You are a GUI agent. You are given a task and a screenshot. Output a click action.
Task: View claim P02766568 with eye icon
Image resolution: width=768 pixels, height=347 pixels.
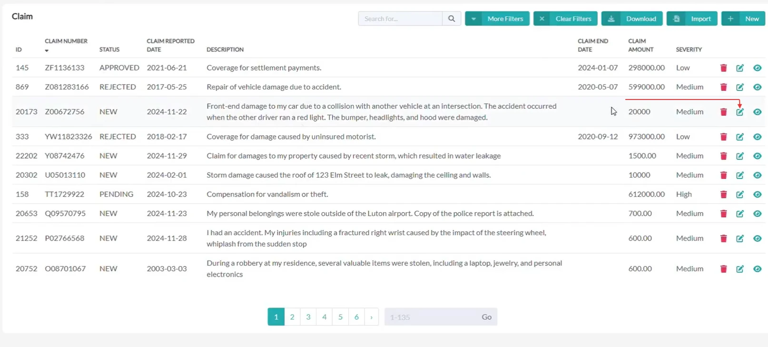click(758, 238)
